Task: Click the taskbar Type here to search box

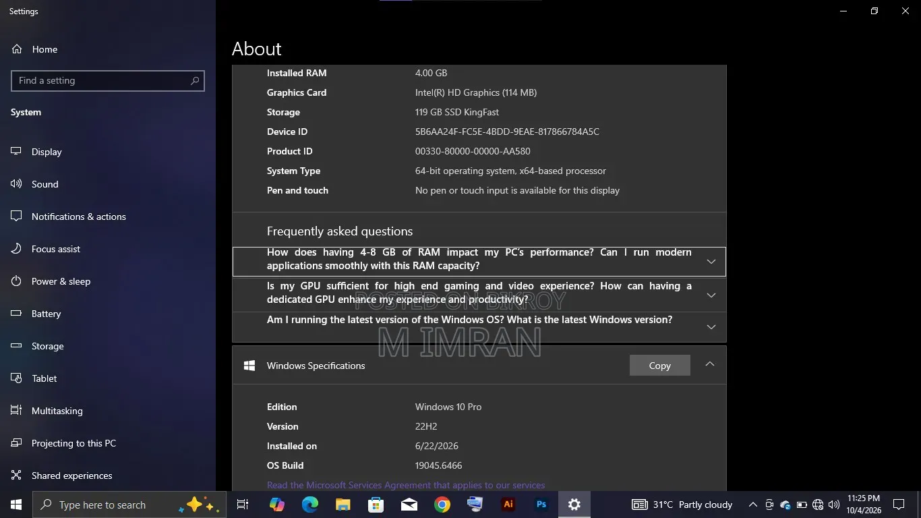Action: point(129,505)
